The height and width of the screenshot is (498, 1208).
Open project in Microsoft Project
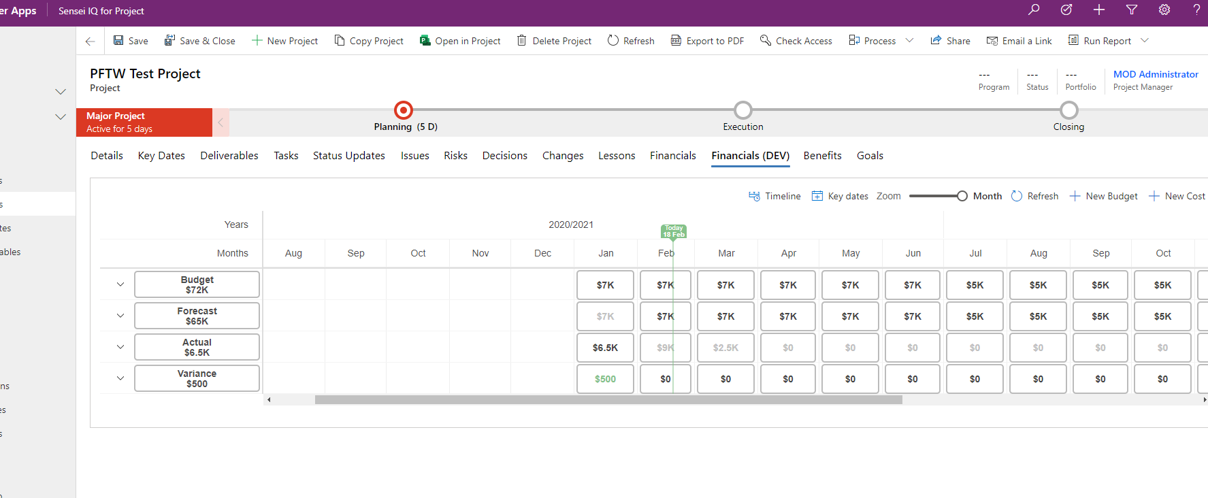point(460,41)
